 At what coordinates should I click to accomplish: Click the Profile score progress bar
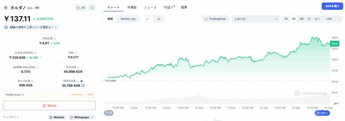tap(78, 95)
